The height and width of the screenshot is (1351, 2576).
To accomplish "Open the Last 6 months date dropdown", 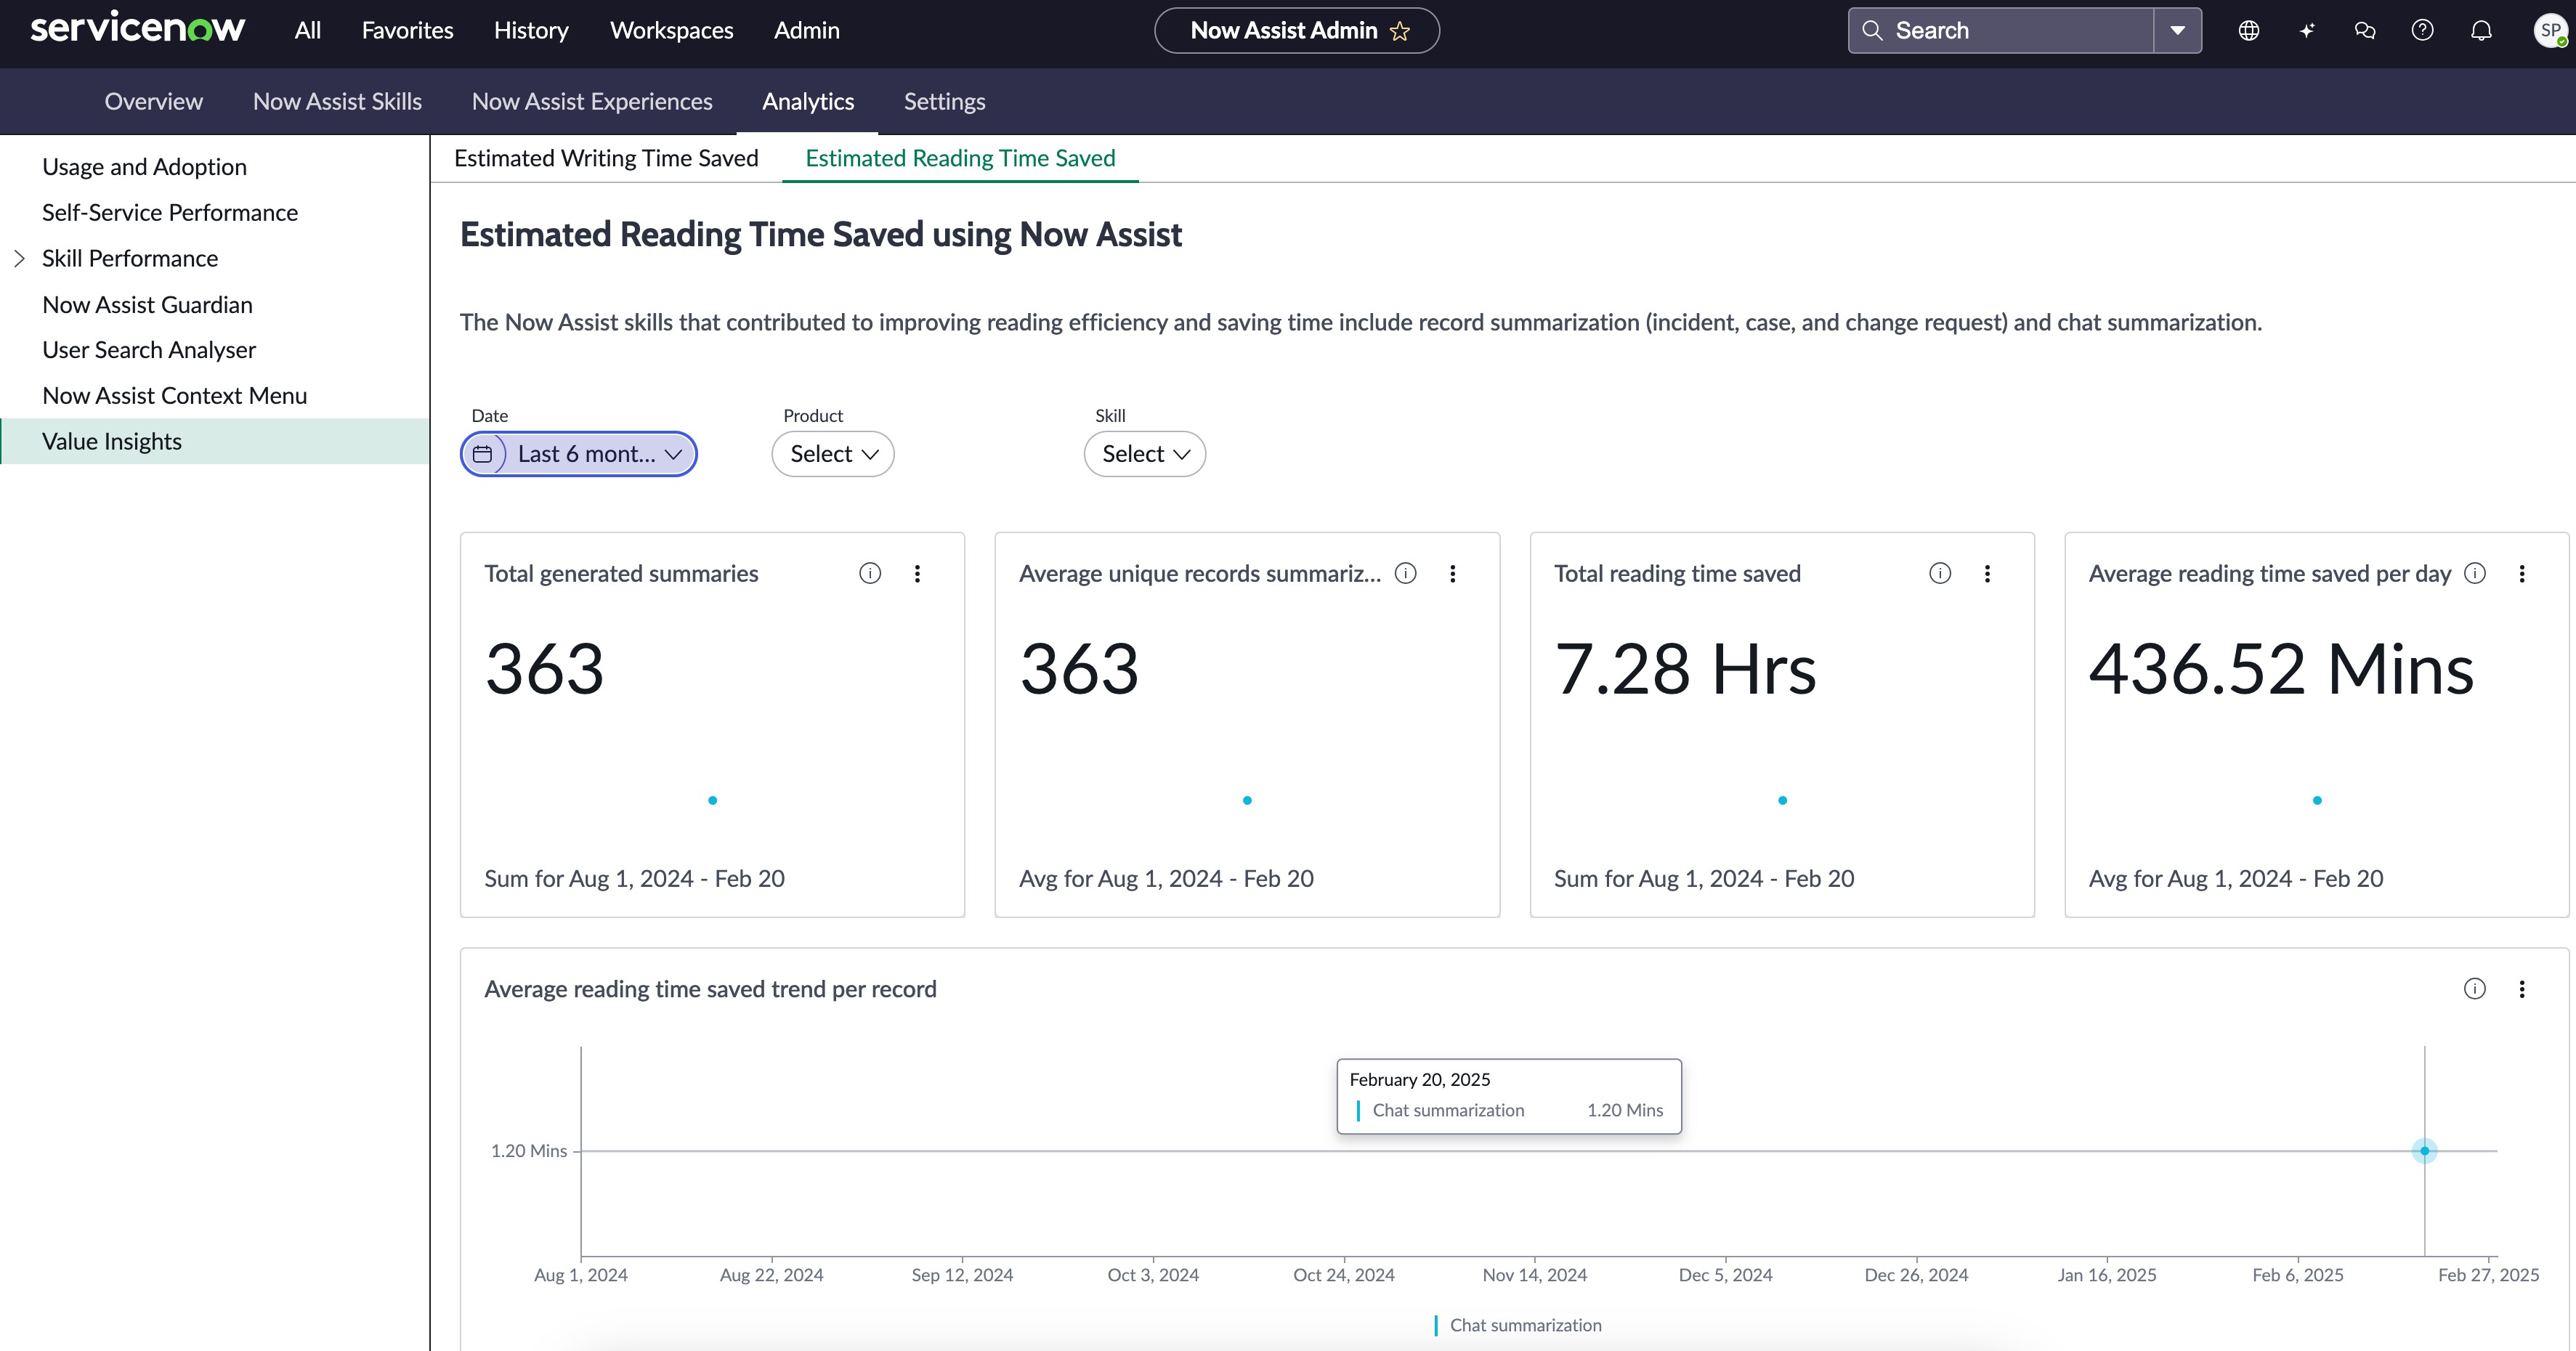I will 579,454.
